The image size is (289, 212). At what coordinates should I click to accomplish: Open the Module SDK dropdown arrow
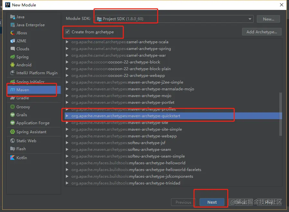click(250, 19)
